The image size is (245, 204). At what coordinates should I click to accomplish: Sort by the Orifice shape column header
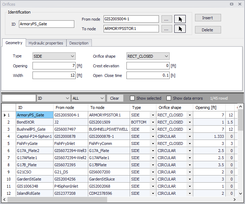pyautogui.click(x=175, y=108)
